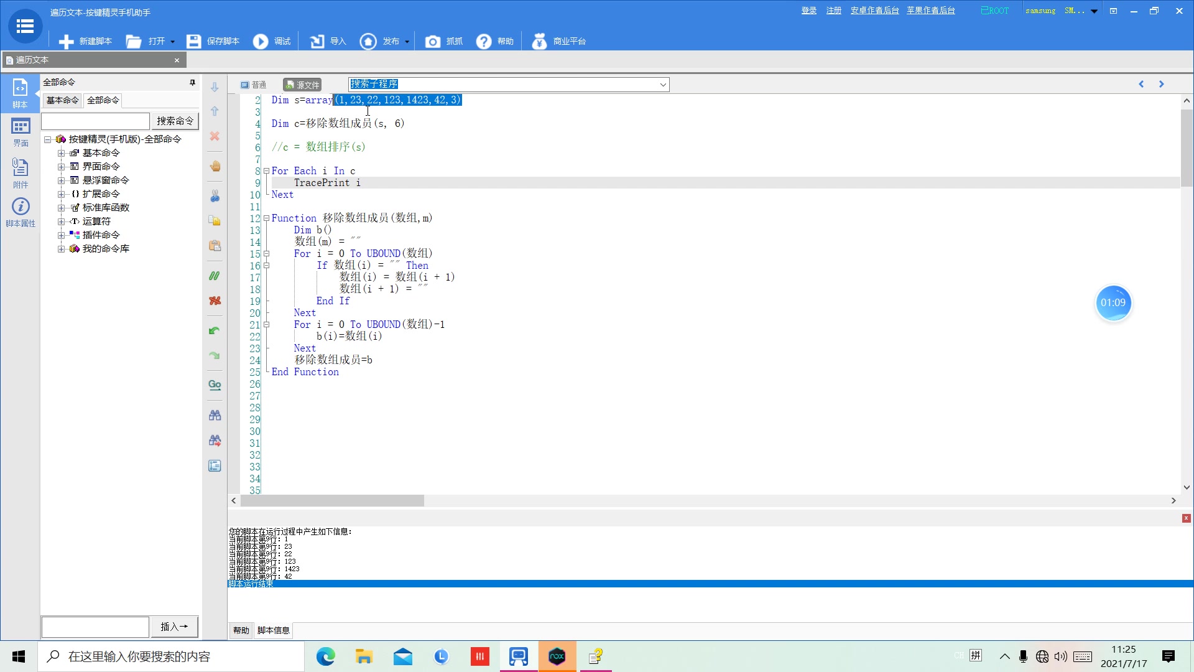Click the 搜索命令 button
This screenshot has height=672, width=1194.
tap(175, 121)
